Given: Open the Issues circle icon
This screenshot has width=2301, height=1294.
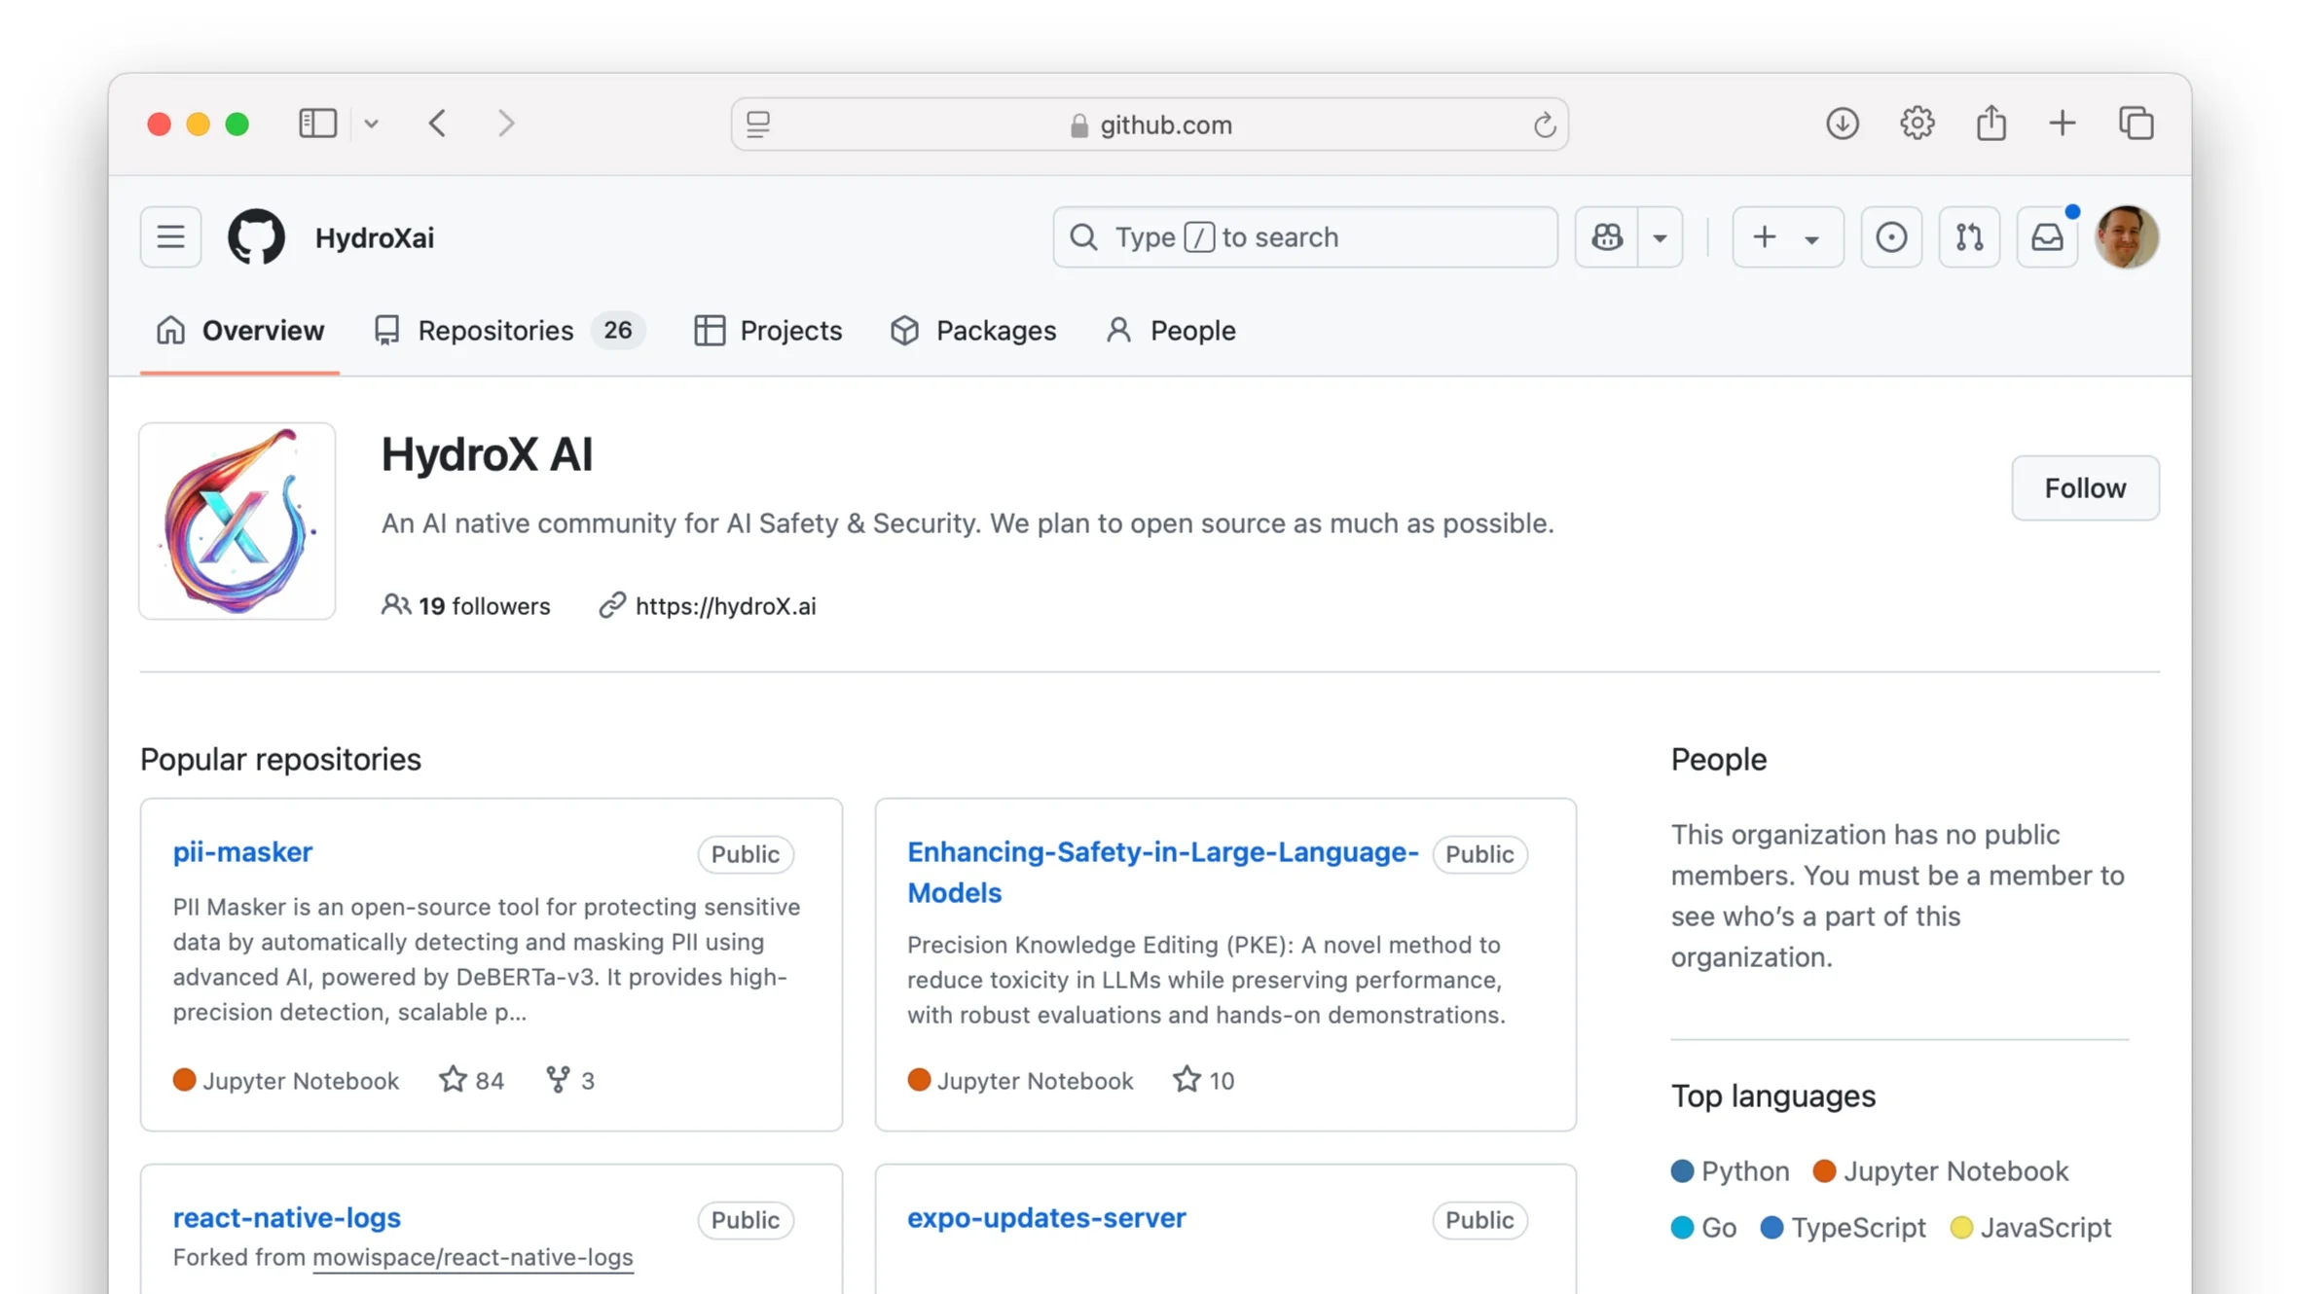Looking at the screenshot, I should pyautogui.click(x=1891, y=236).
